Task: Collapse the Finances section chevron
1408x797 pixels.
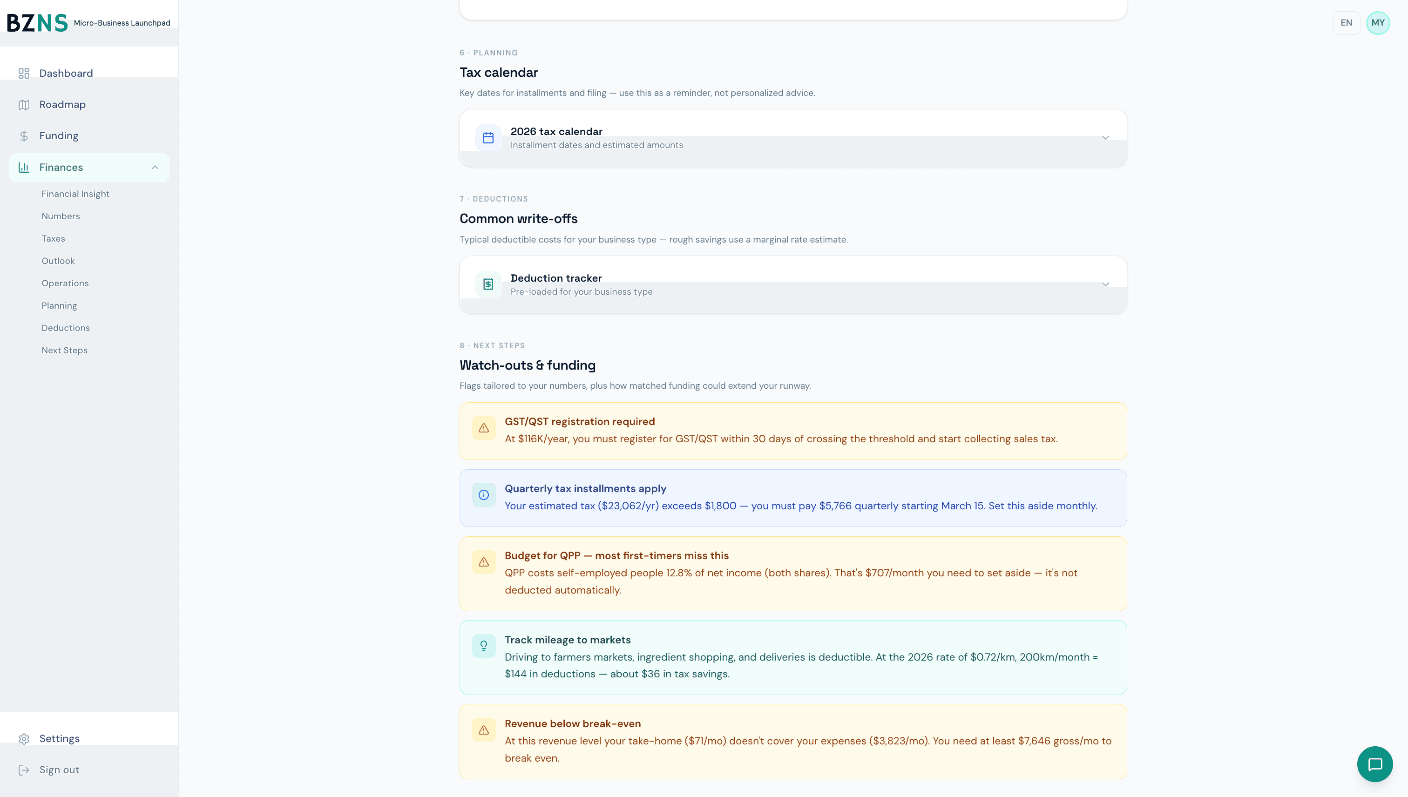Action: click(155, 167)
